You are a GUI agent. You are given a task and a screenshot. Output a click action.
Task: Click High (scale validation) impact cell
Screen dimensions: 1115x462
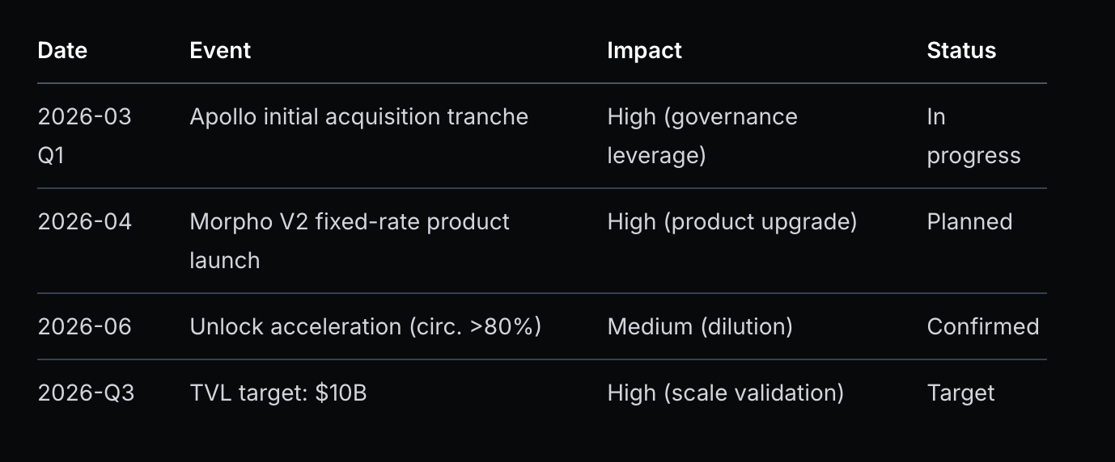coord(725,393)
